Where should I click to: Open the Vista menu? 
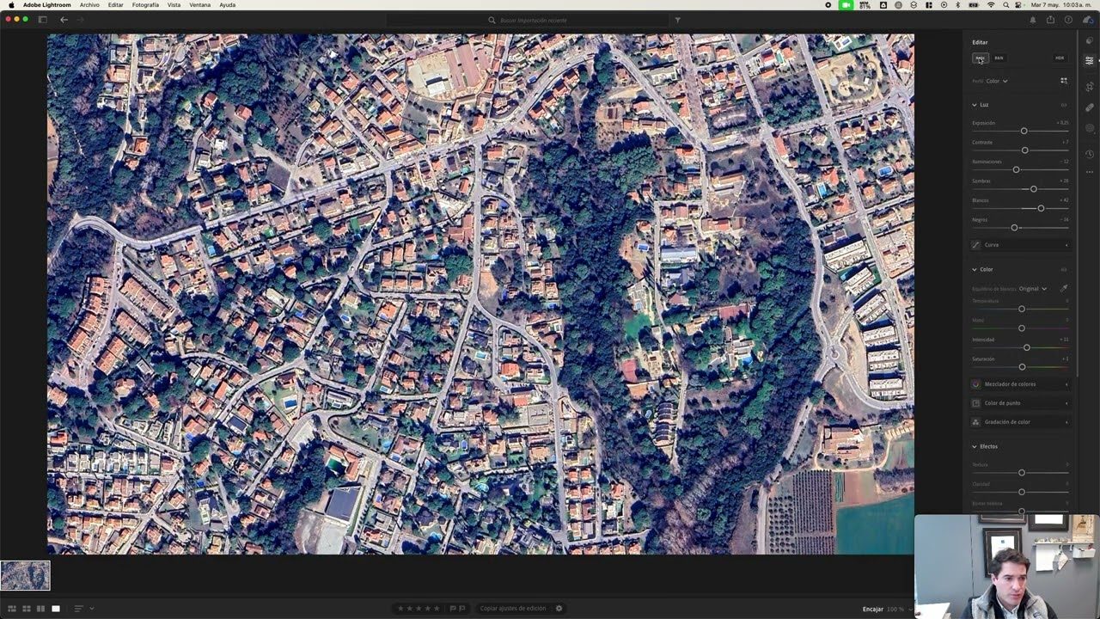pyautogui.click(x=174, y=5)
